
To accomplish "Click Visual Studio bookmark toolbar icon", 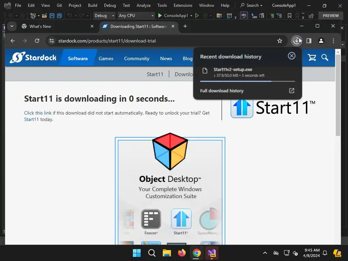I will click(x=290, y=16).
